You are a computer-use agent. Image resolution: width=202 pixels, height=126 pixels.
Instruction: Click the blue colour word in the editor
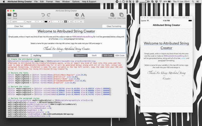[x=61, y=39]
